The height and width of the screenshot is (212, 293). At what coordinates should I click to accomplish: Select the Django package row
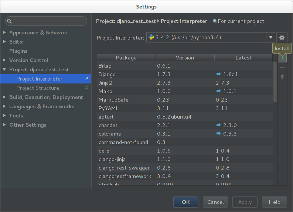(185, 74)
